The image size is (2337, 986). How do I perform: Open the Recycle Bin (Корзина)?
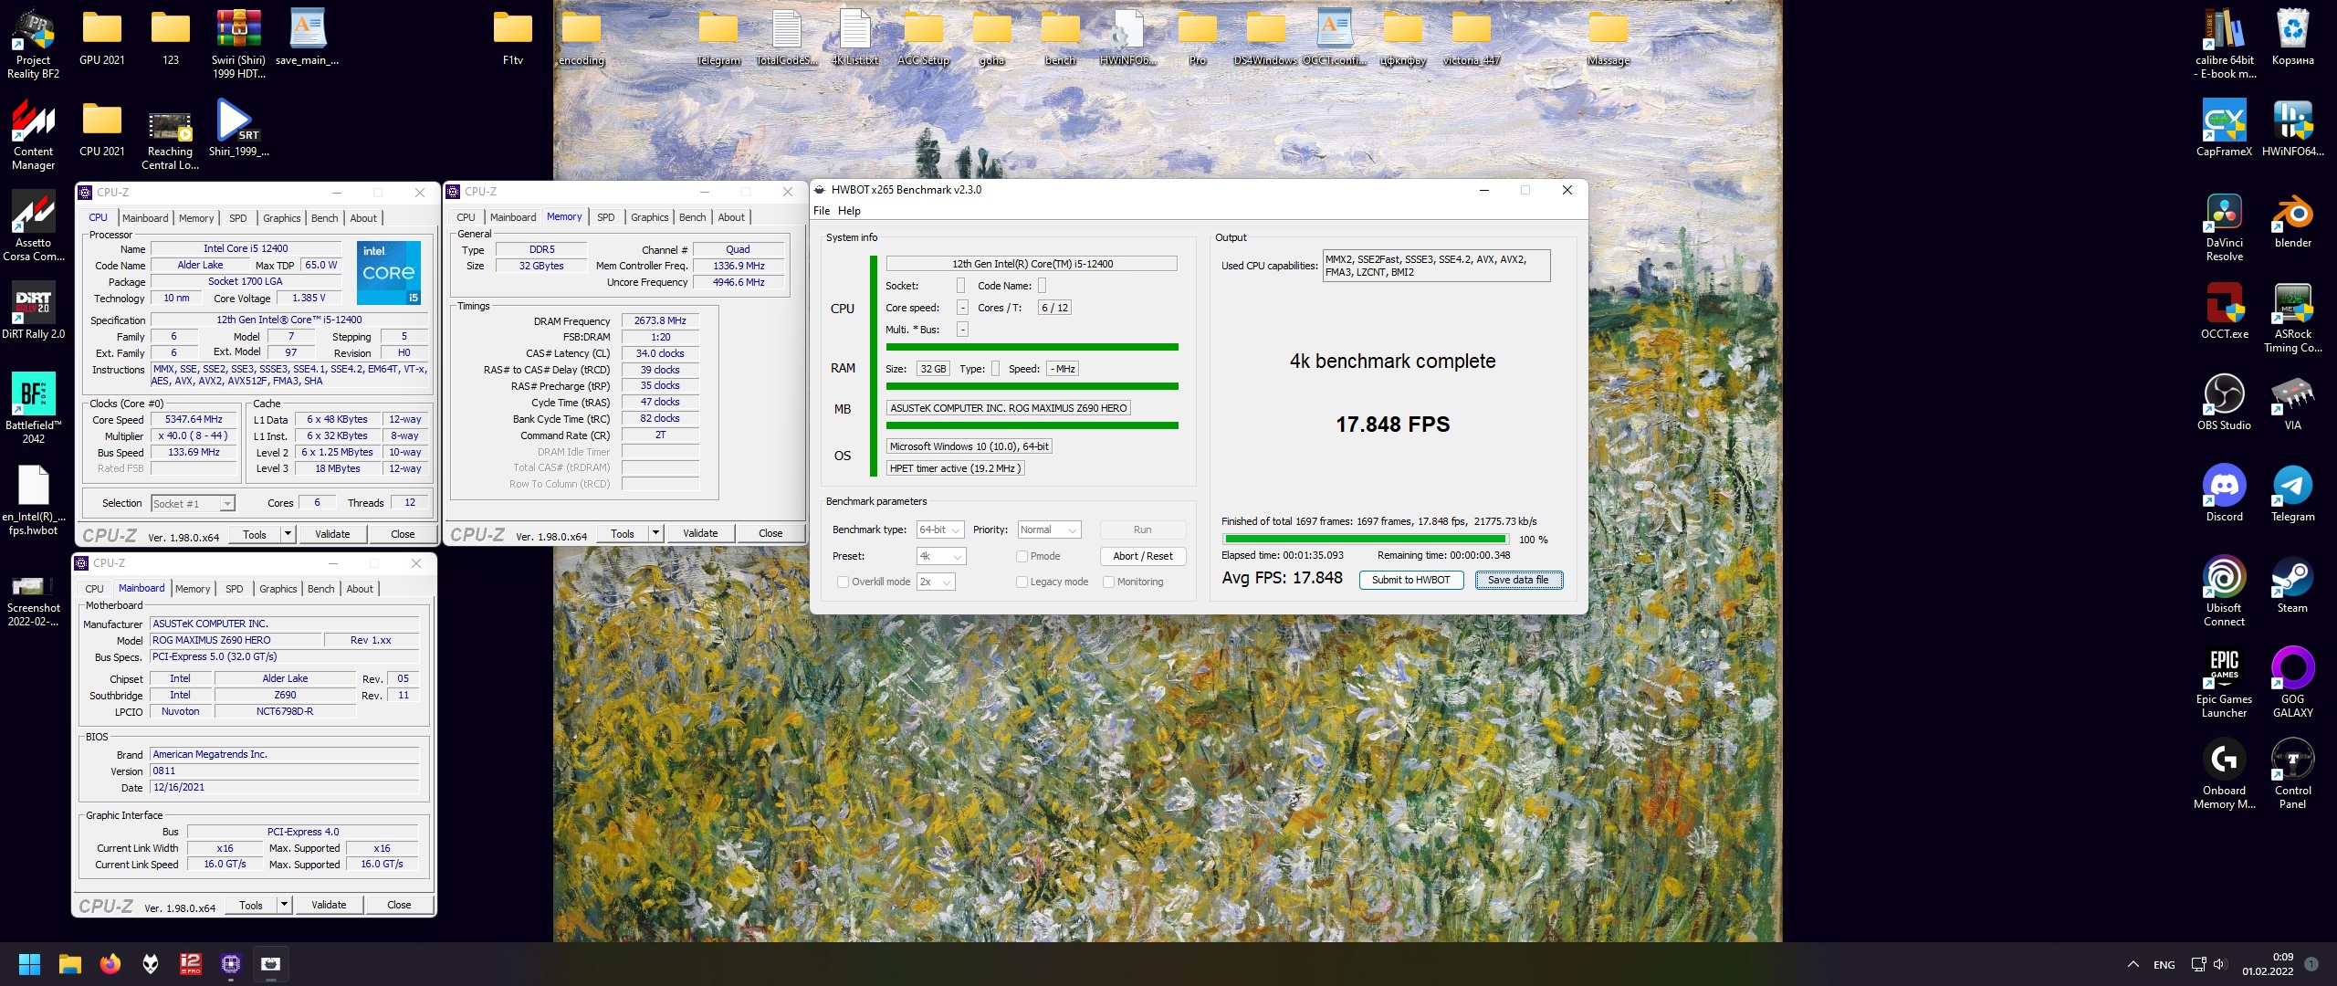click(2293, 37)
